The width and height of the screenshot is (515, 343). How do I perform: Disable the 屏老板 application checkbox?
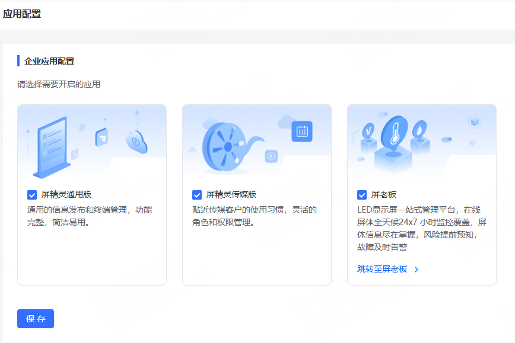tap(362, 194)
